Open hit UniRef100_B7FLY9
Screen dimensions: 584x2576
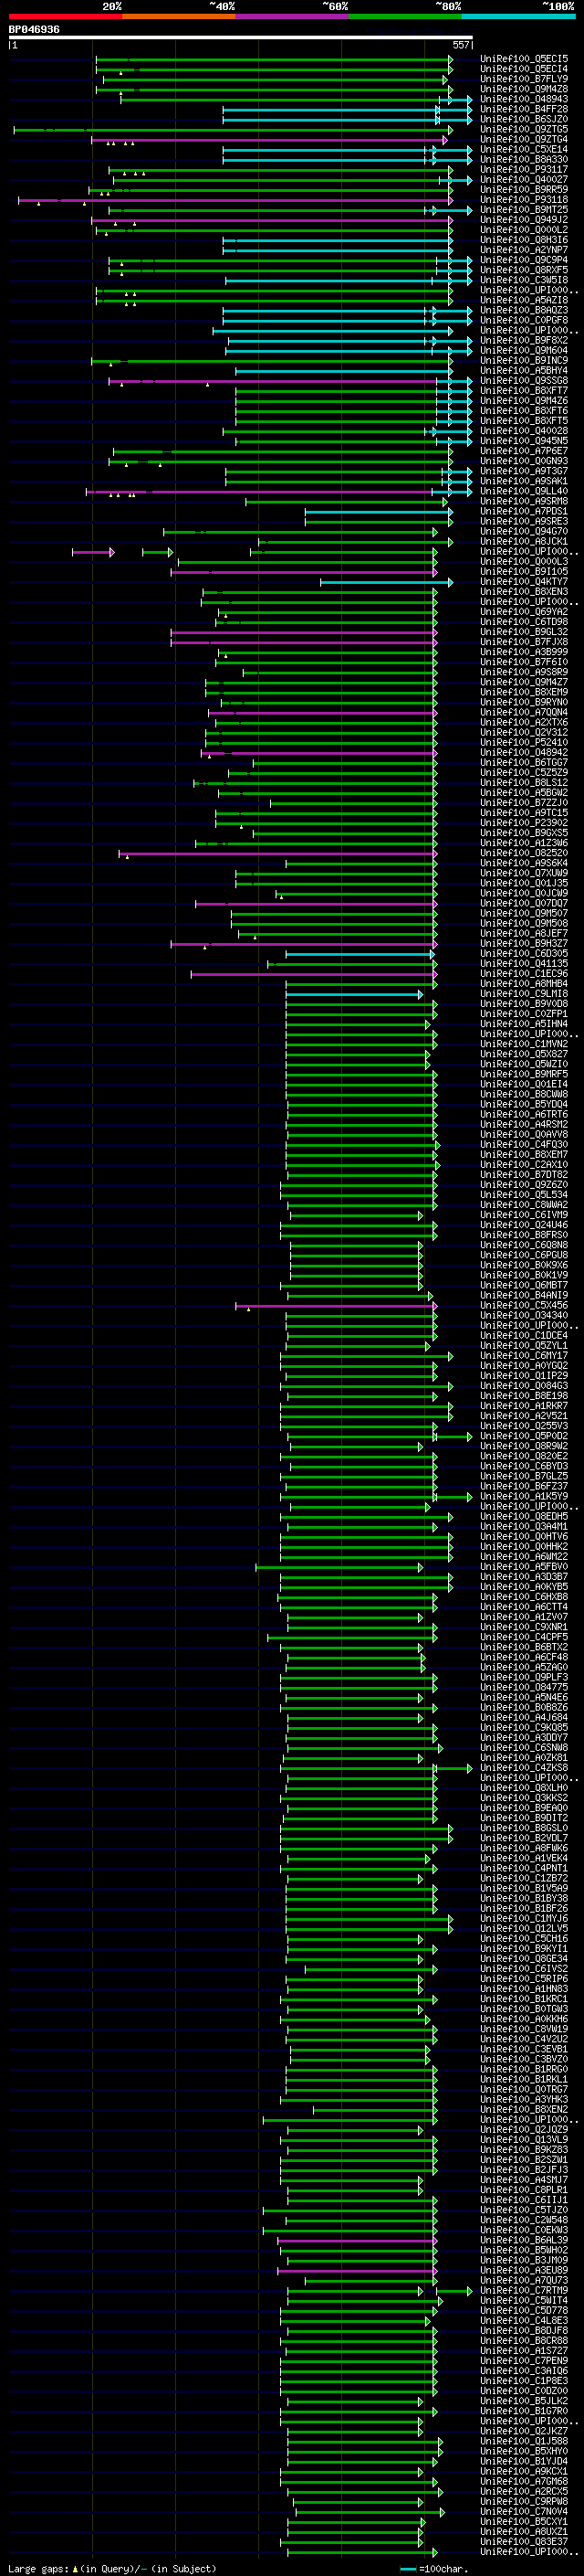click(x=524, y=79)
